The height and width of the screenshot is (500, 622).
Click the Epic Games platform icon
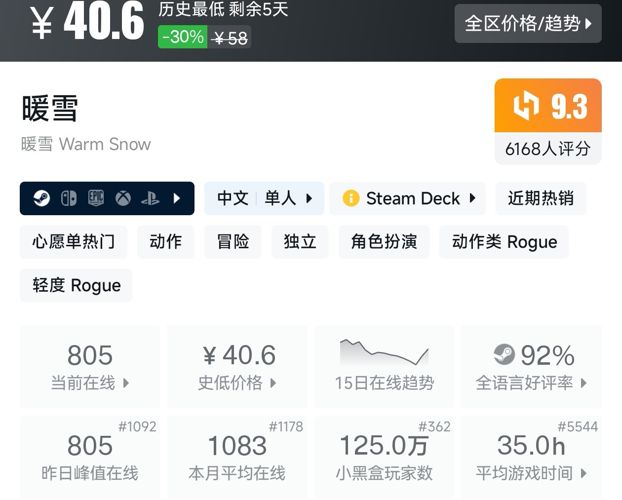[96, 198]
